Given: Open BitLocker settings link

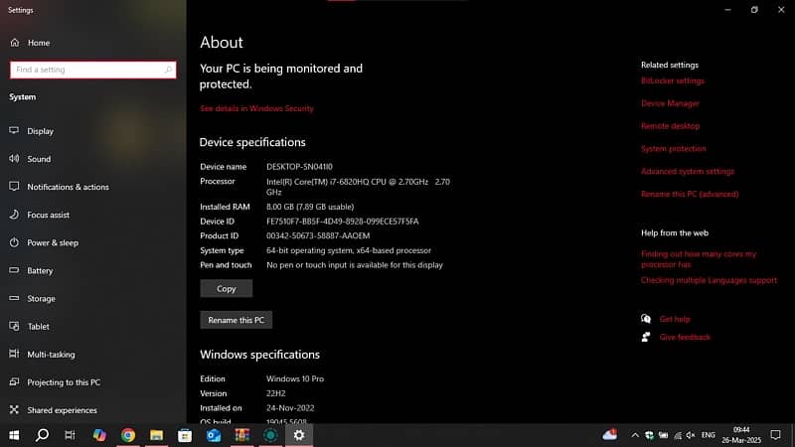Looking at the screenshot, I should [x=673, y=80].
